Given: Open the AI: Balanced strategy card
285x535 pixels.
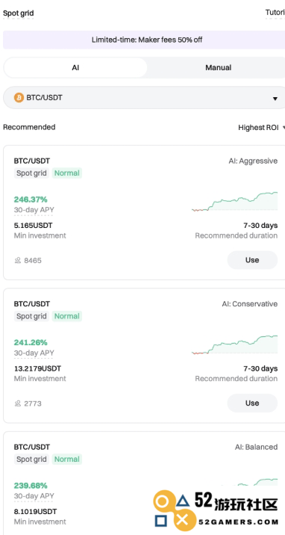Looking at the screenshot, I should tap(144, 483).
